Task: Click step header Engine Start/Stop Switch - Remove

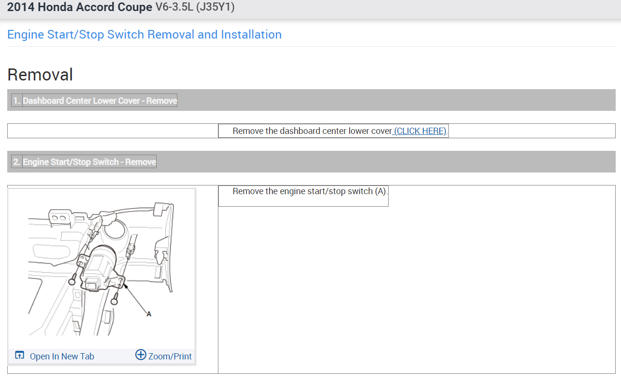Action: [x=89, y=162]
